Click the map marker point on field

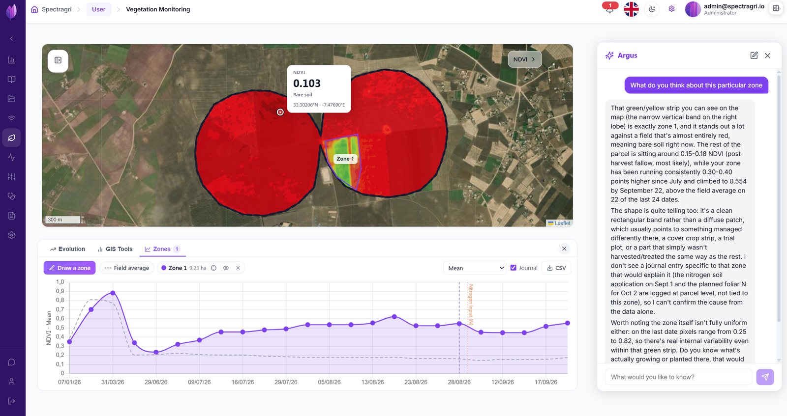pos(280,112)
